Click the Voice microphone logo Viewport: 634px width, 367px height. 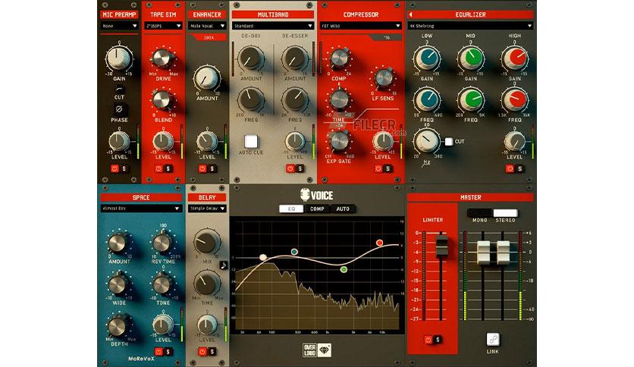coord(304,195)
